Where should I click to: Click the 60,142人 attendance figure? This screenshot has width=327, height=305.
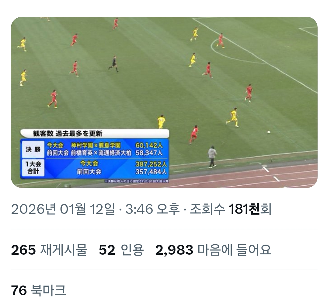(x=149, y=145)
